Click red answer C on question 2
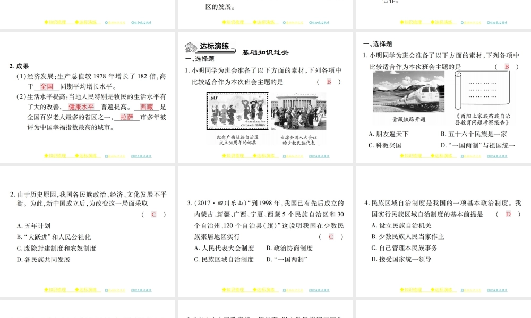This screenshot has width=531, height=318. [x=154, y=215]
